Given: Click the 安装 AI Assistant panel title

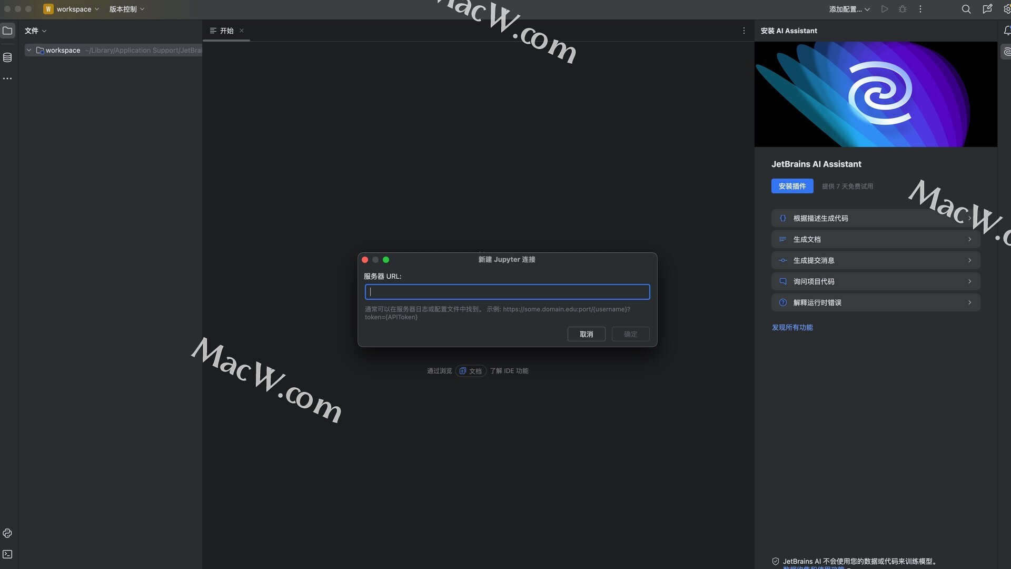Looking at the screenshot, I should click(789, 31).
